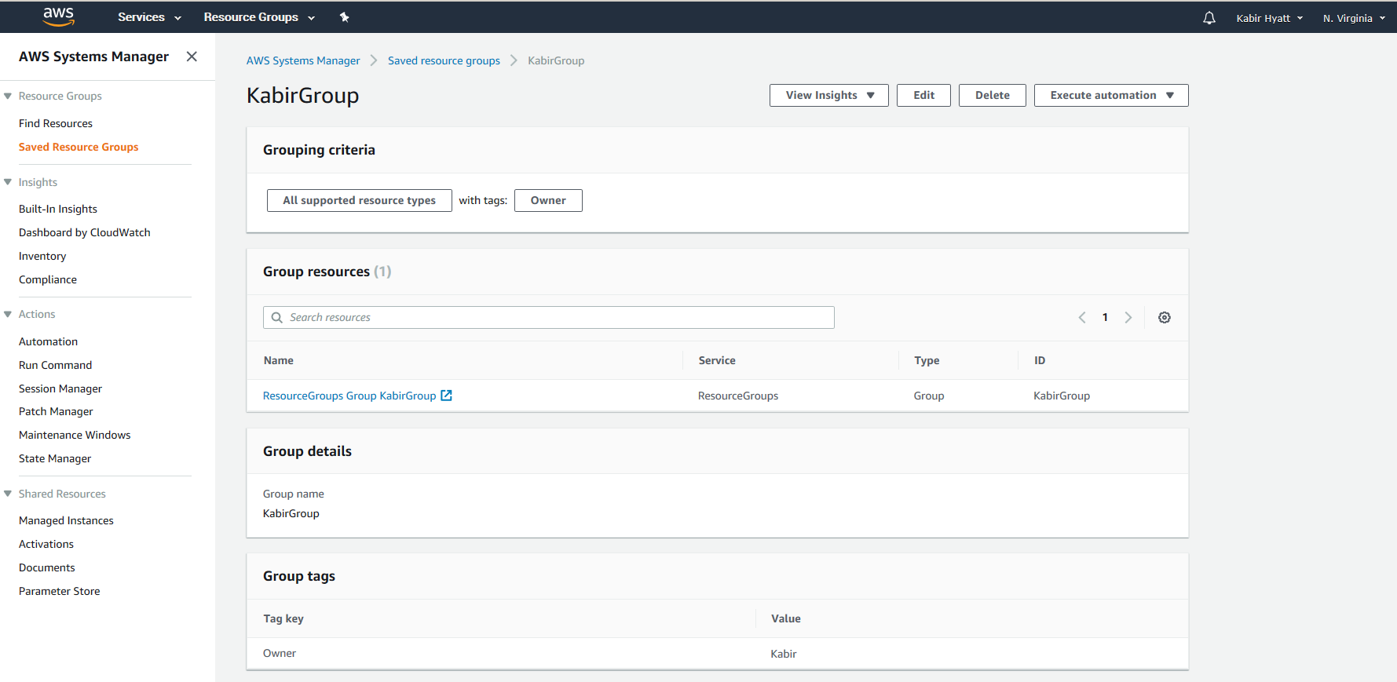Screen dimensions: 1397x682
Task: Open the notifications bell
Action: 1209,18
